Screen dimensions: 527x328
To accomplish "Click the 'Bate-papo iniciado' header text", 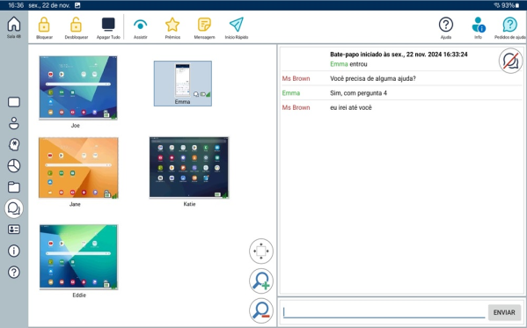I will (399, 55).
